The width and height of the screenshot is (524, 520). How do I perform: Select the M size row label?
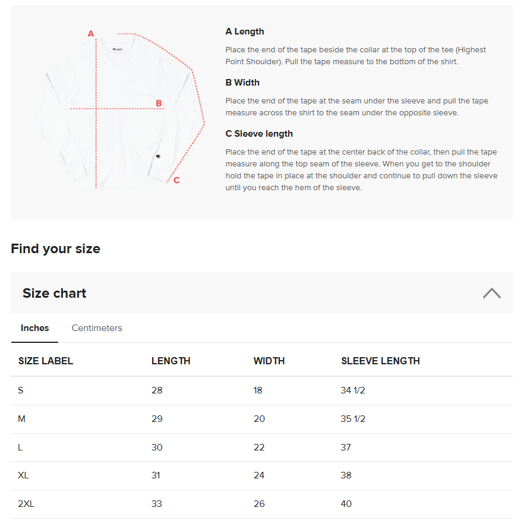pos(22,419)
